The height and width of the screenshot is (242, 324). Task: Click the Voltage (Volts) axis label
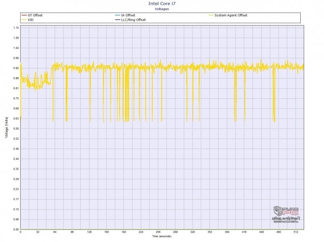pos(7,127)
